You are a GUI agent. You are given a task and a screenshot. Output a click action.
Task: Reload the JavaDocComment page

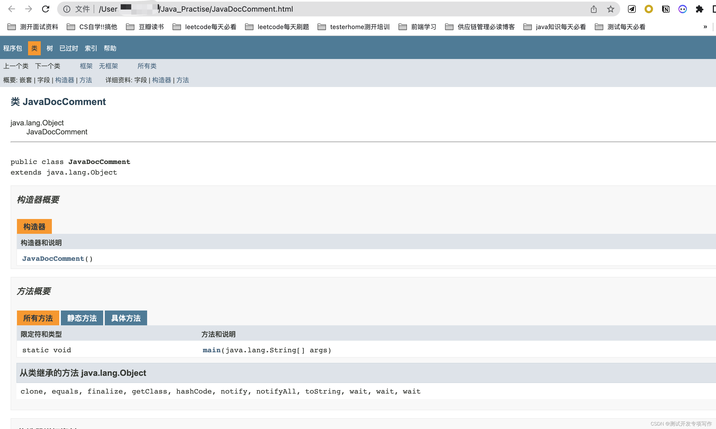tap(46, 9)
